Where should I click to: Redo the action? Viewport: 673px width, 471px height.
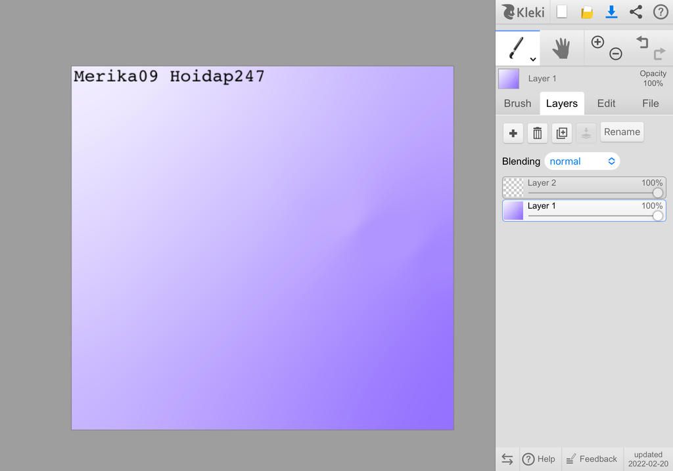(659, 54)
